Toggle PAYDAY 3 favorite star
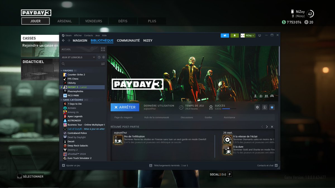This screenshot has height=188, width=335. pyautogui.click(x=272, y=107)
